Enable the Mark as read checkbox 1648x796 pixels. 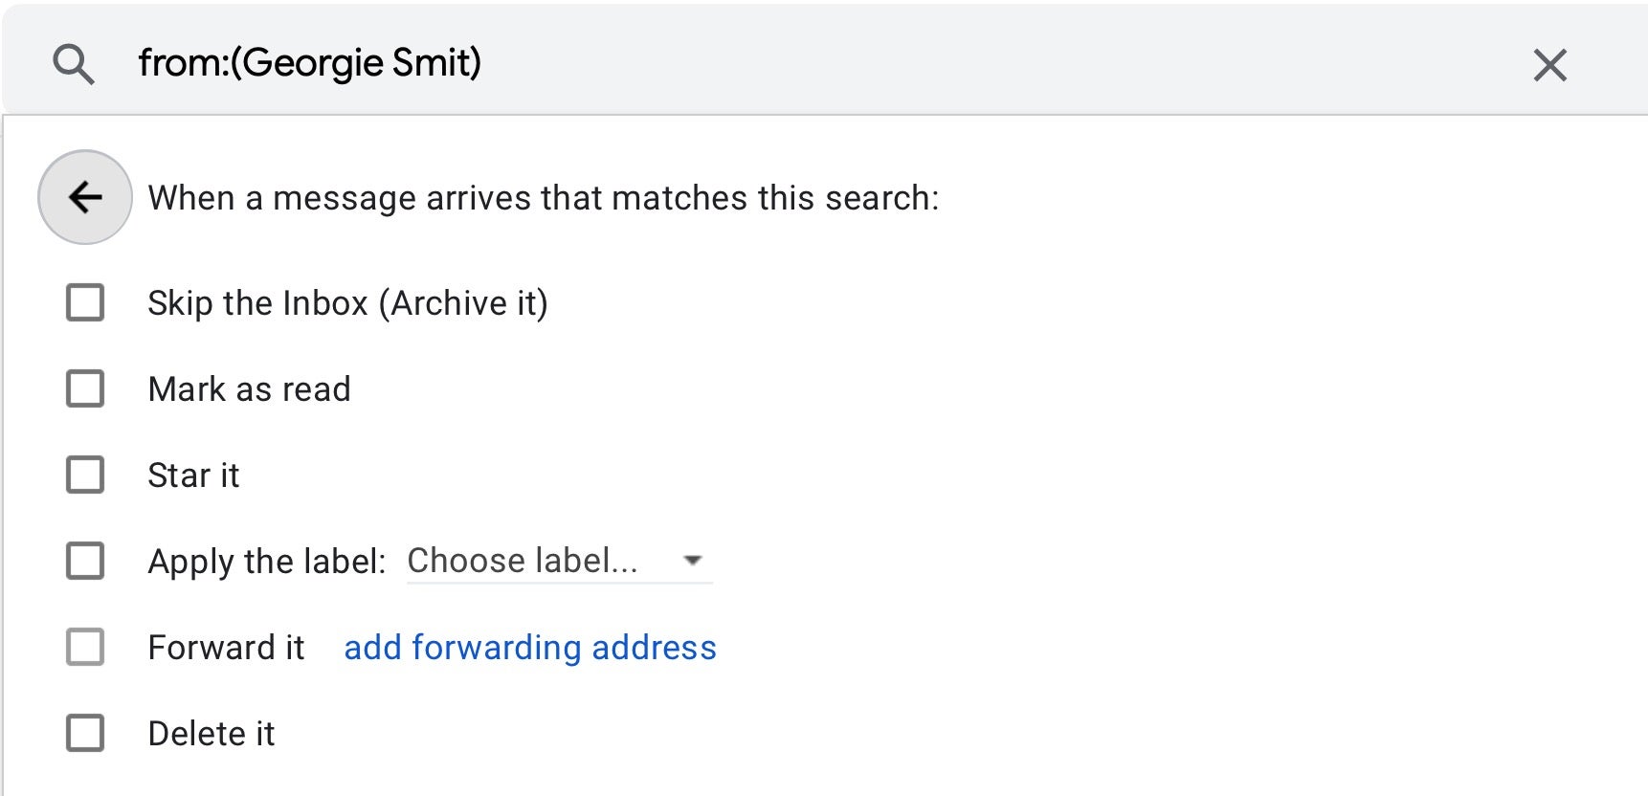(x=85, y=389)
